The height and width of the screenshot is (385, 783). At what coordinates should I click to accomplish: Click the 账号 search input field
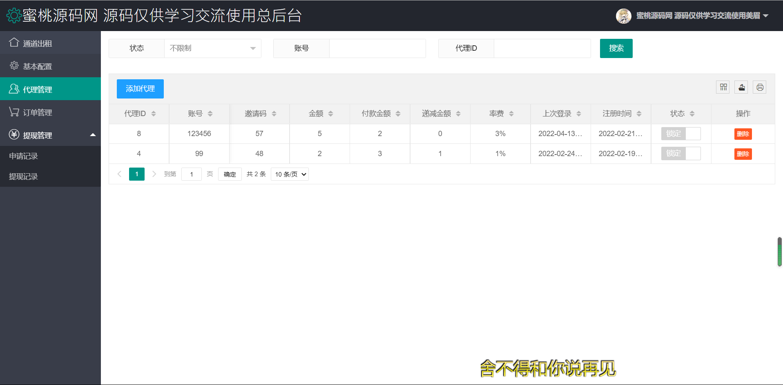pos(377,48)
